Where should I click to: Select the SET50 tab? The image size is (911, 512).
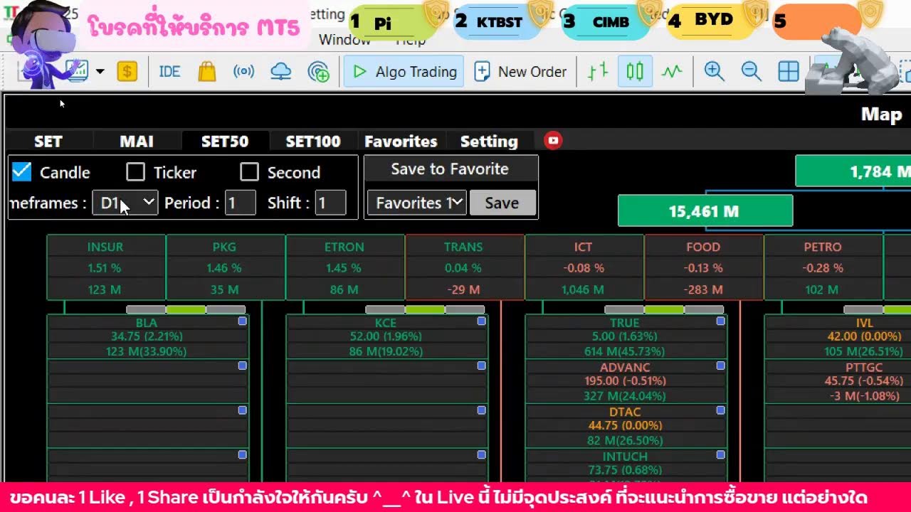(x=225, y=141)
